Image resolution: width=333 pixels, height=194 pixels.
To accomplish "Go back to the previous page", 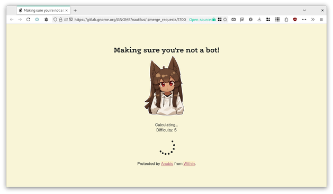I will tap(12, 20).
